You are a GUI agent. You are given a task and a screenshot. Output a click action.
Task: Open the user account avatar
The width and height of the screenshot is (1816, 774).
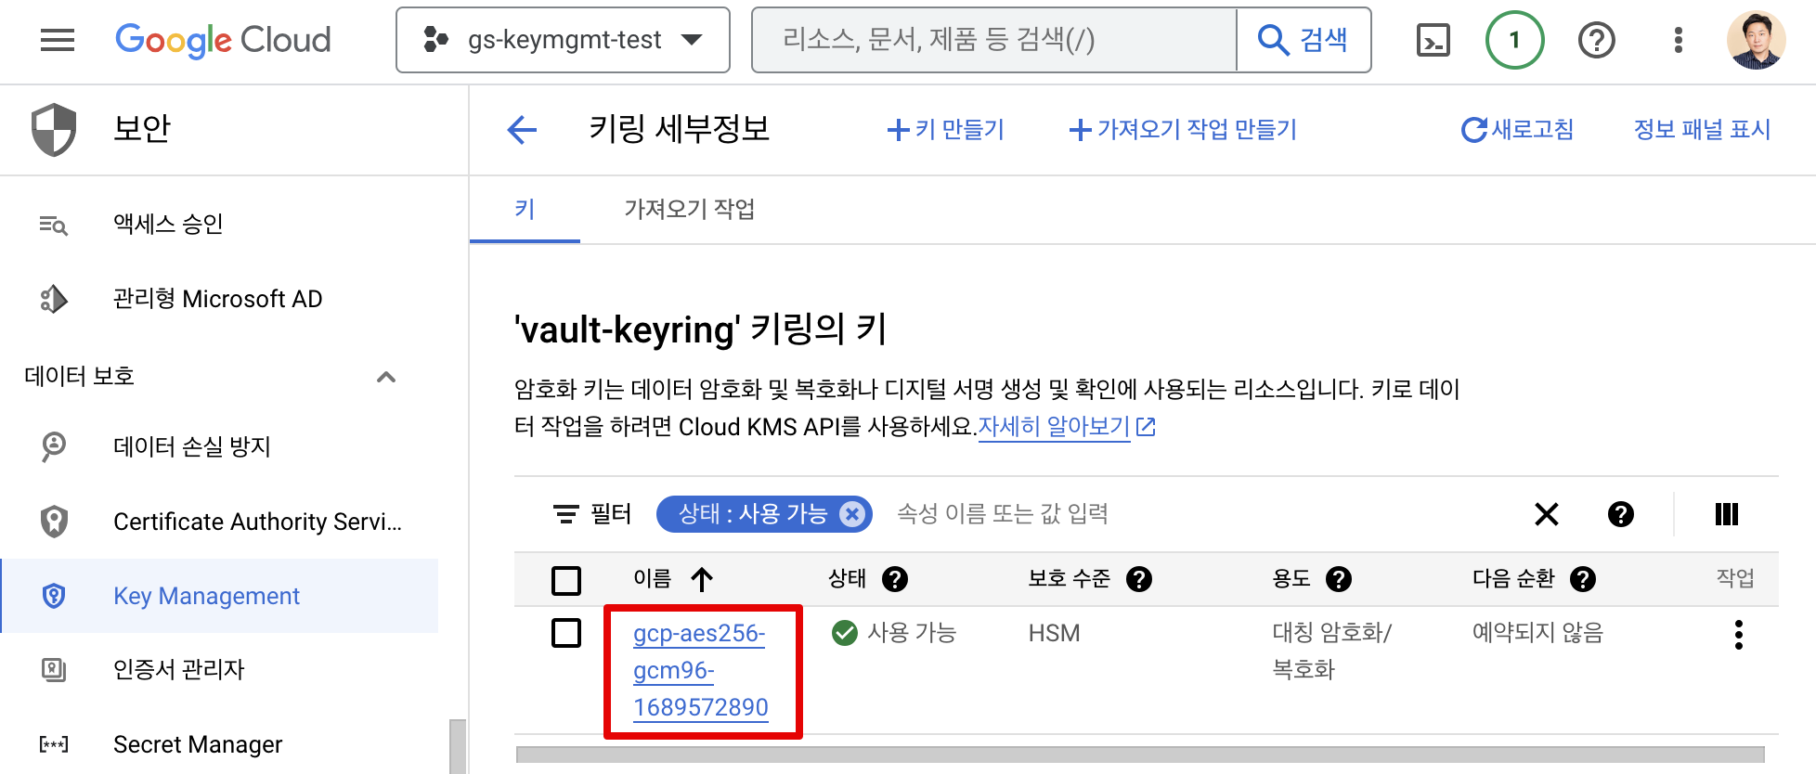1756,40
